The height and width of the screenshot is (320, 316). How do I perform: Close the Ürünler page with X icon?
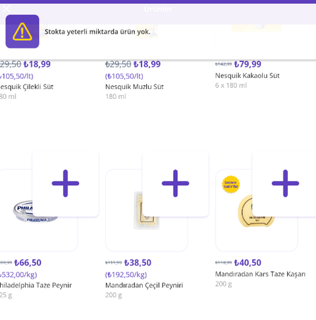tap(7, 9)
